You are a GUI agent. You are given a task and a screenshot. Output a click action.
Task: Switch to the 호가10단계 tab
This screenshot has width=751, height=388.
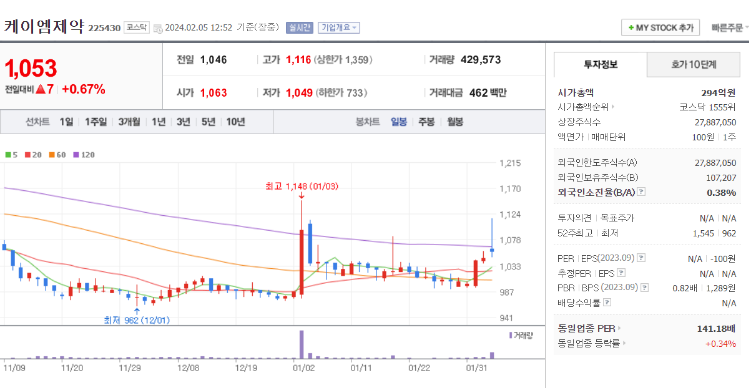tap(694, 64)
